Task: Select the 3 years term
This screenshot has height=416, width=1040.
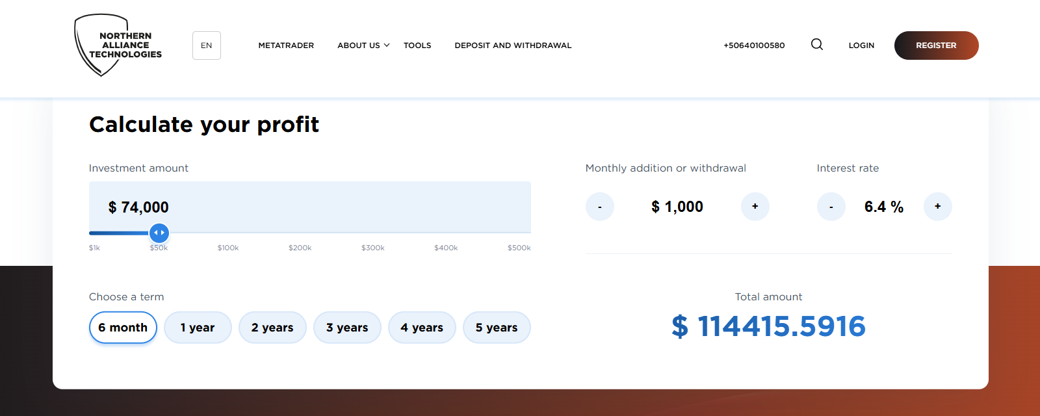Action: pos(347,328)
